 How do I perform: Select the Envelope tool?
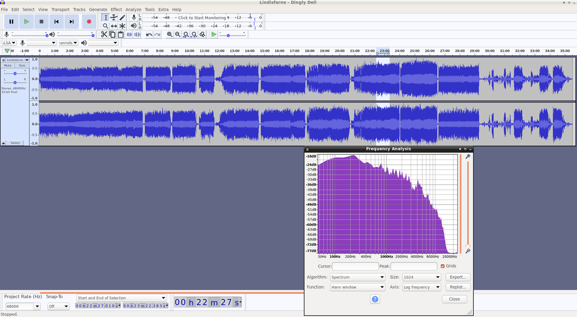click(x=114, y=18)
